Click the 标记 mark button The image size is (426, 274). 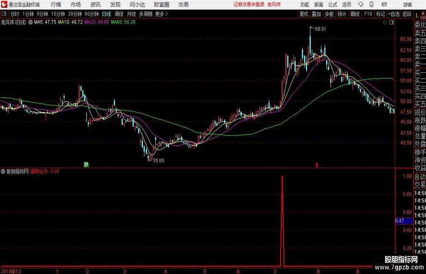pyautogui.click(x=380, y=14)
